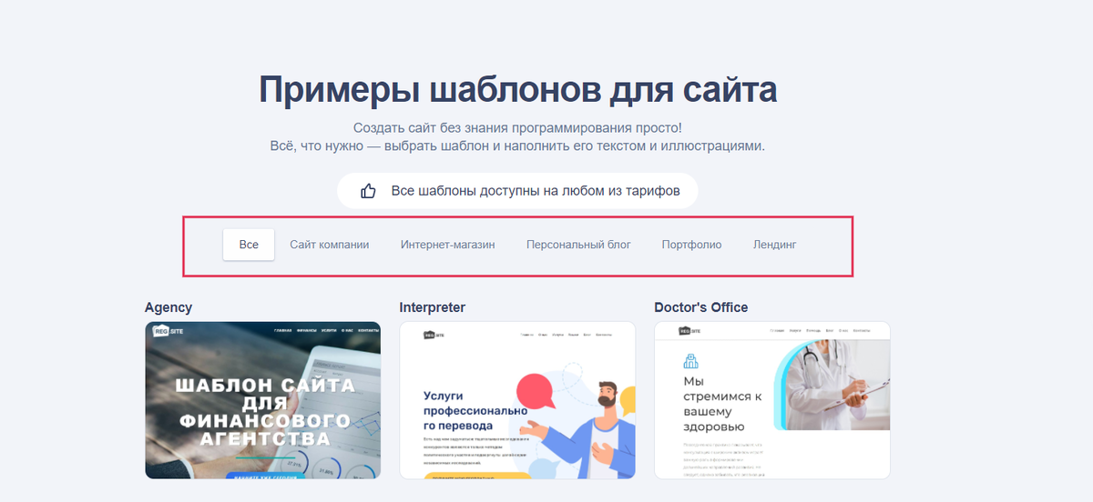Click the "Agency" template title

pyautogui.click(x=169, y=308)
